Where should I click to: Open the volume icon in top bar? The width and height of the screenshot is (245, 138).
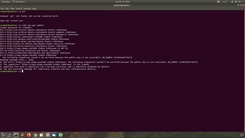point(236,2)
